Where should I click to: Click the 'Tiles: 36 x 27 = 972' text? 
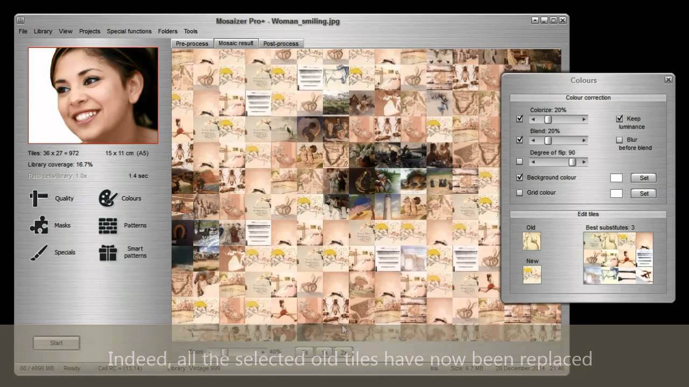tap(53, 153)
